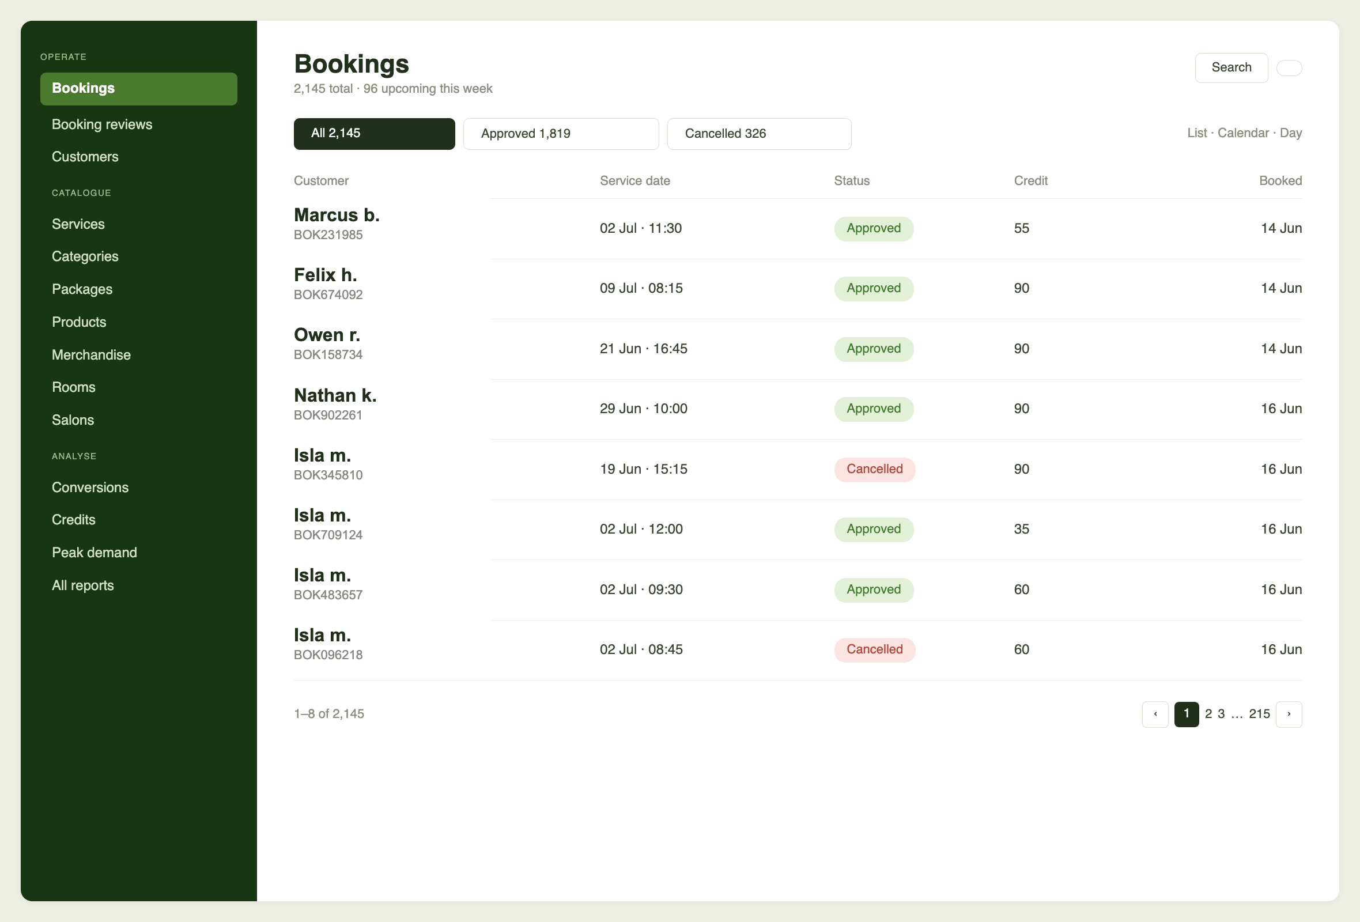Open Rooms in the sidebar
Image resolution: width=1360 pixels, height=922 pixels.
point(73,387)
